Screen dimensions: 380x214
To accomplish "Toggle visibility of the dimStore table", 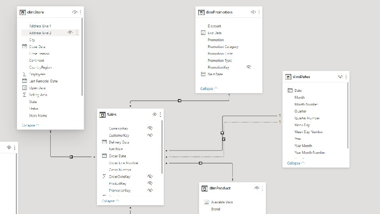I will pyautogui.click(x=74, y=12).
